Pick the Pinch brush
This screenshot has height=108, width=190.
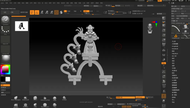[55, 99]
